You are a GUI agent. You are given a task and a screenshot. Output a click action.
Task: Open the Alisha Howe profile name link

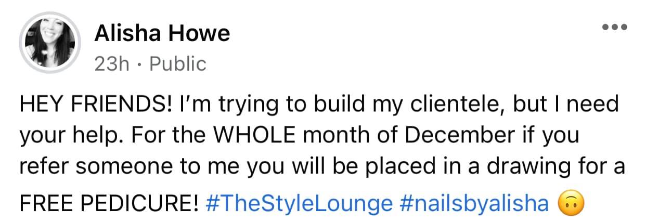(162, 34)
